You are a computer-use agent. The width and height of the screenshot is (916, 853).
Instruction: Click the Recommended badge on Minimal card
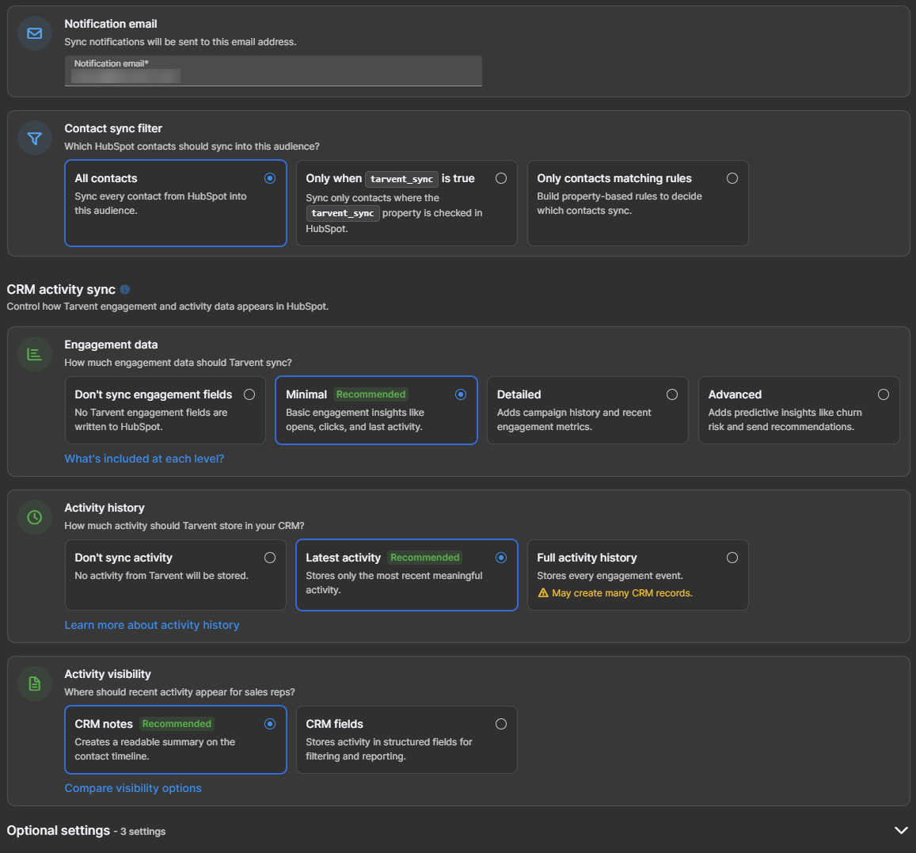pos(371,394)
